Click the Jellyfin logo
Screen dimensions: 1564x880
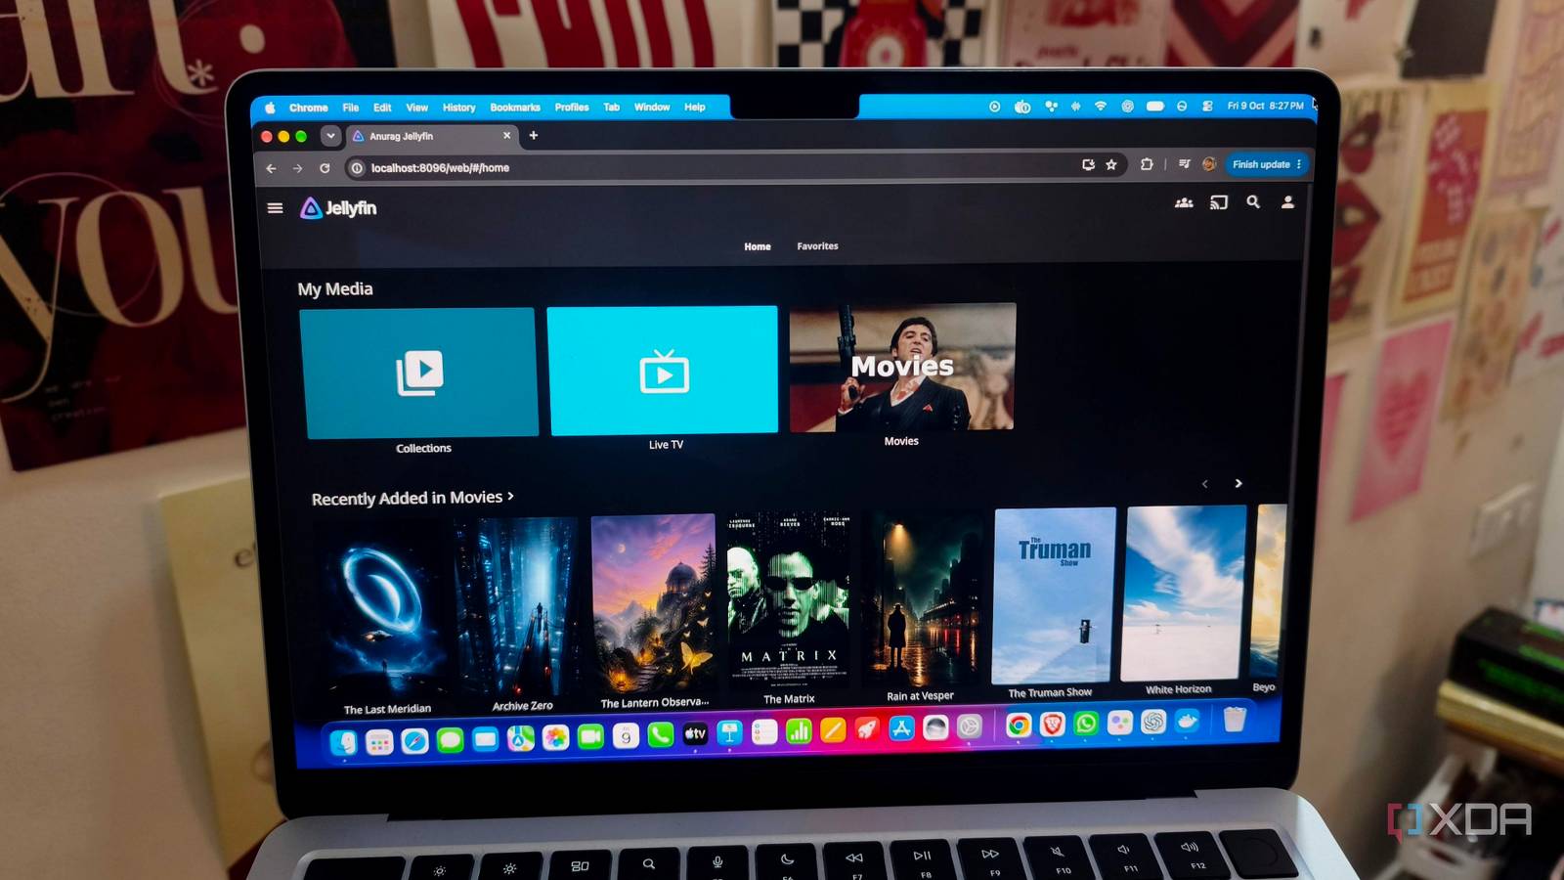pyautogui.click(x=338, y=208)
